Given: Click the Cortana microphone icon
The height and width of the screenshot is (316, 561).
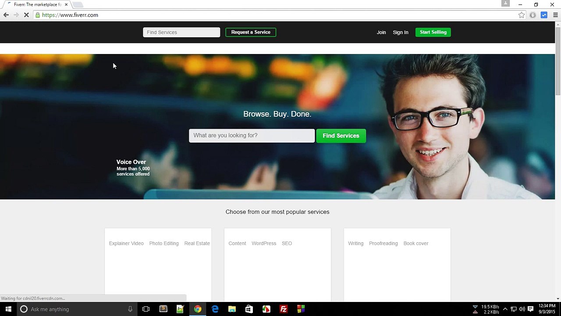Looking at the screenshot, I should 130,309.
